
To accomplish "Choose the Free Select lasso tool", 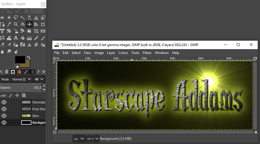I will click(x=16, y=18).
